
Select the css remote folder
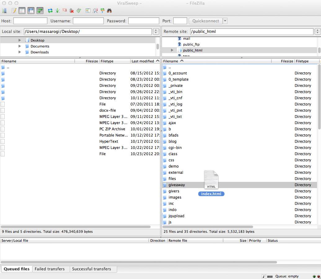pyautogui.click(x=240, y=160)
